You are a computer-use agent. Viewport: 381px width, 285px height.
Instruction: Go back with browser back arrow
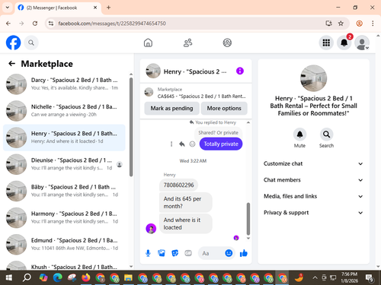8,24
